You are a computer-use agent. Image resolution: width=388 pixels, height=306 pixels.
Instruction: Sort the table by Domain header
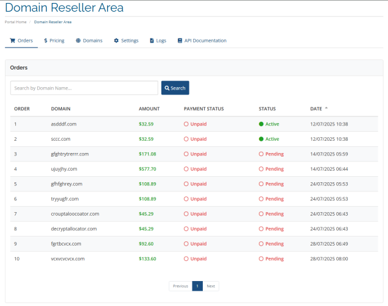tap(60, 109)
